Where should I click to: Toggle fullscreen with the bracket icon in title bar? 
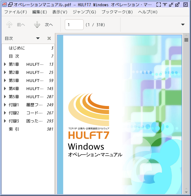pos(159,5)
